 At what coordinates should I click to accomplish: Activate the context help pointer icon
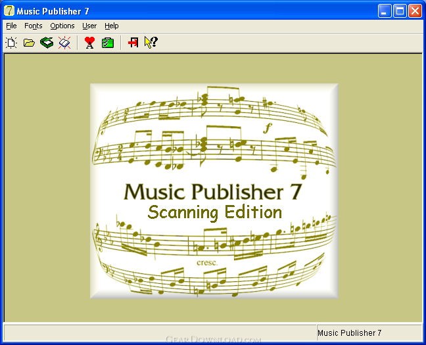point(151,42)
